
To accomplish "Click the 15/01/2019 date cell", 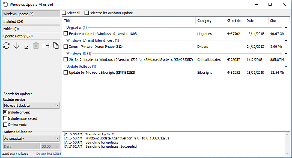I will [x=255, y=73].
